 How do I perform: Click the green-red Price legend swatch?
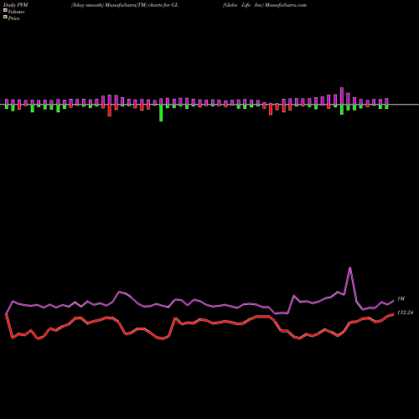point(5,18)
